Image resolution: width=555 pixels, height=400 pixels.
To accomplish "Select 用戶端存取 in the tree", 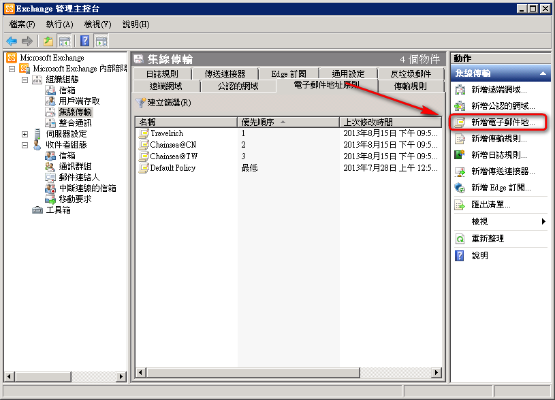I will click(x=79, y=101).
